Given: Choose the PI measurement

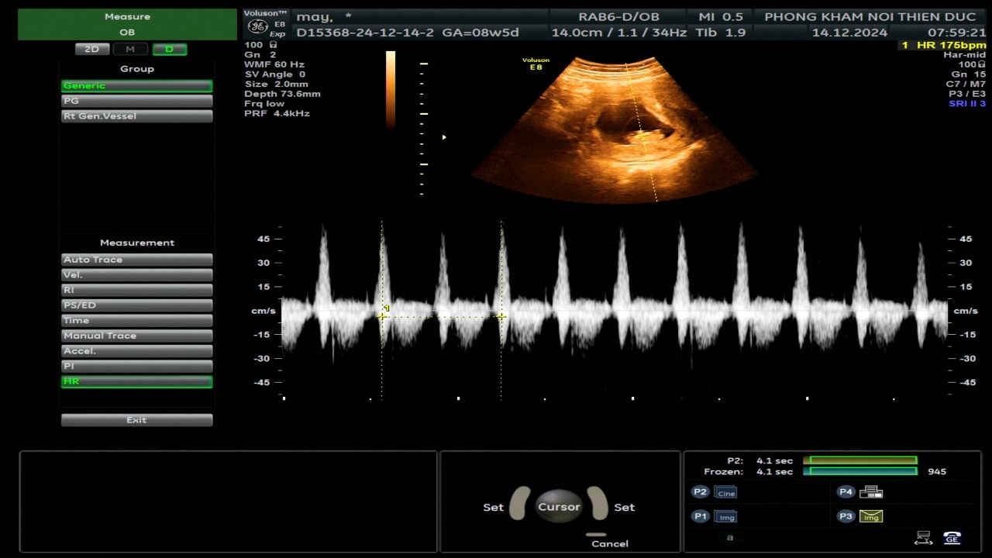Looking at the screenshot, I should pyautogui.click(x=136, y=366).
